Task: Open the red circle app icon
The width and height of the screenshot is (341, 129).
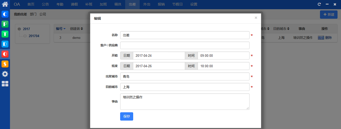Action: [x=5, y=54]
